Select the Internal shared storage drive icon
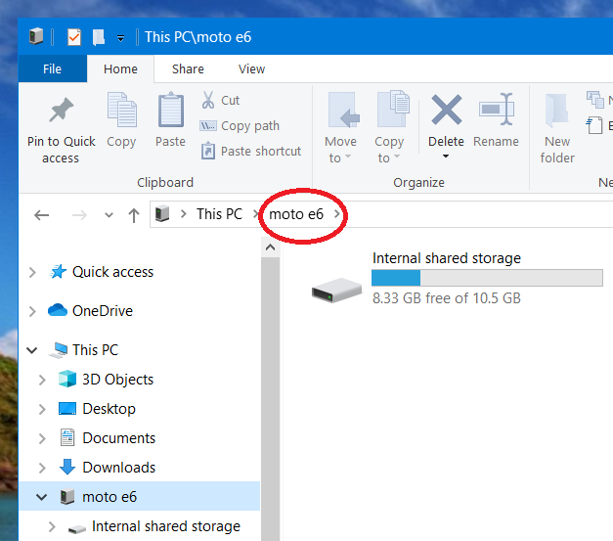The height and width of the screenshot is (541, 613). tap(336, 290)
